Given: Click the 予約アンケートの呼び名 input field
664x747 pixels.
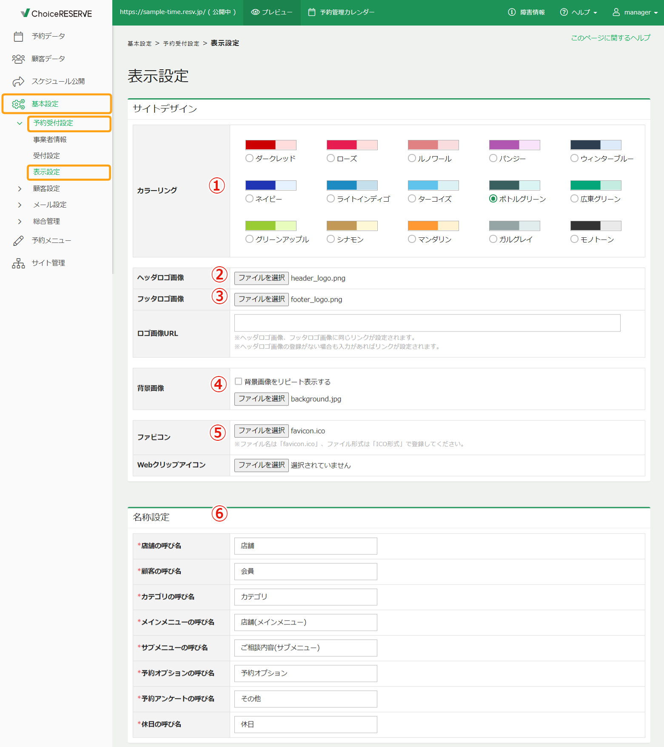Looking at the screenshot, I should [x=306, y=699].
